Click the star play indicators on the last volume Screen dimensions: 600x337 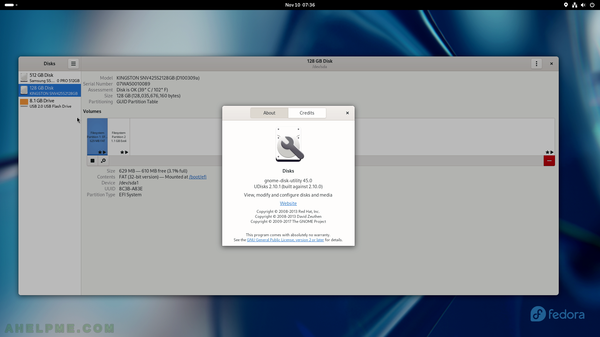tap(549, 152)
